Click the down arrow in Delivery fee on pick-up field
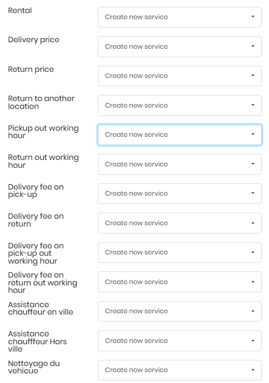269x383 pixels. [x=253, y=193]
